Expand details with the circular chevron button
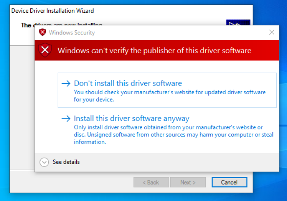Image resolution: width=287 pixels, height=201 pixels. [x=44, y=162]
